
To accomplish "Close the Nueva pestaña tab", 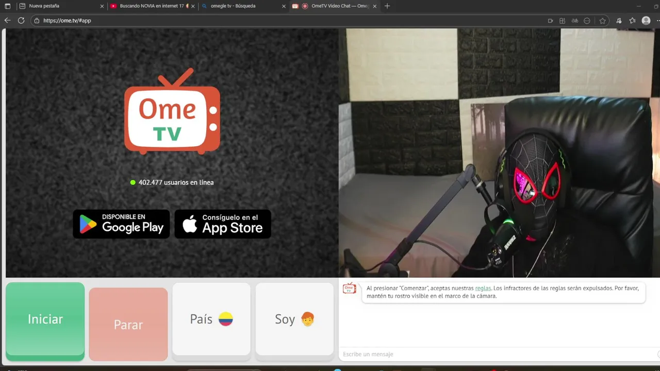I will point(102,6).
